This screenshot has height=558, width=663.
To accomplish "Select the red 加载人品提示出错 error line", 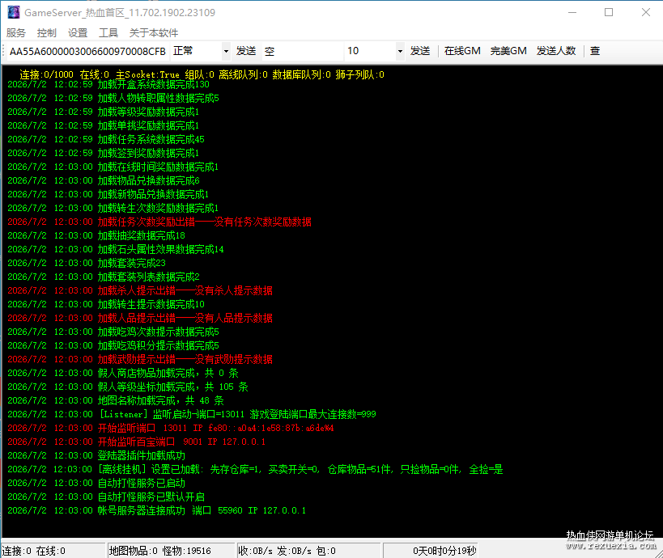I will 140,318.
